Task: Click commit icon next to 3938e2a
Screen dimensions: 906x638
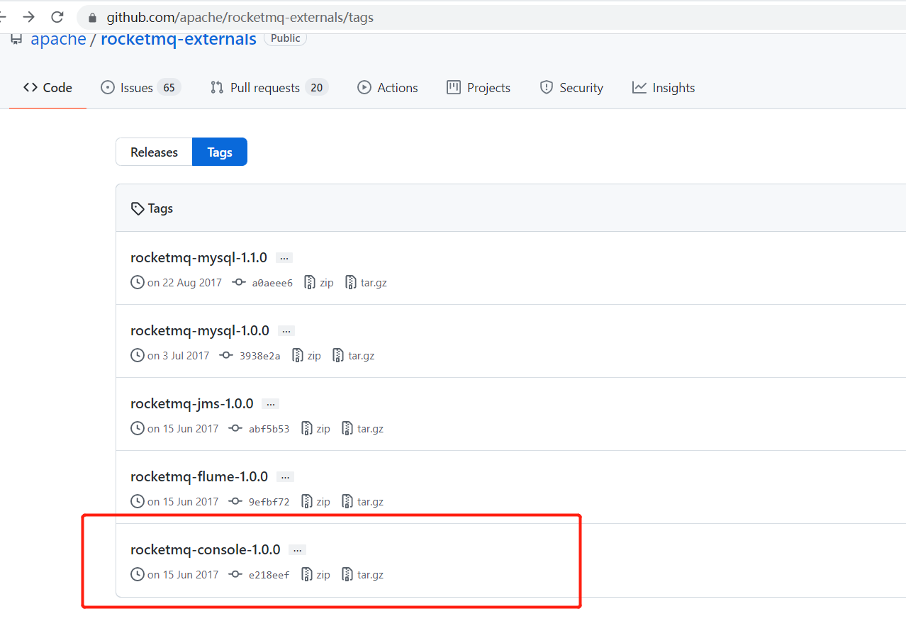Action: [x=226, y=355]
